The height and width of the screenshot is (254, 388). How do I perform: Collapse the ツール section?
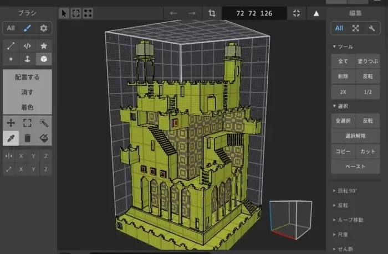[343, 46]
